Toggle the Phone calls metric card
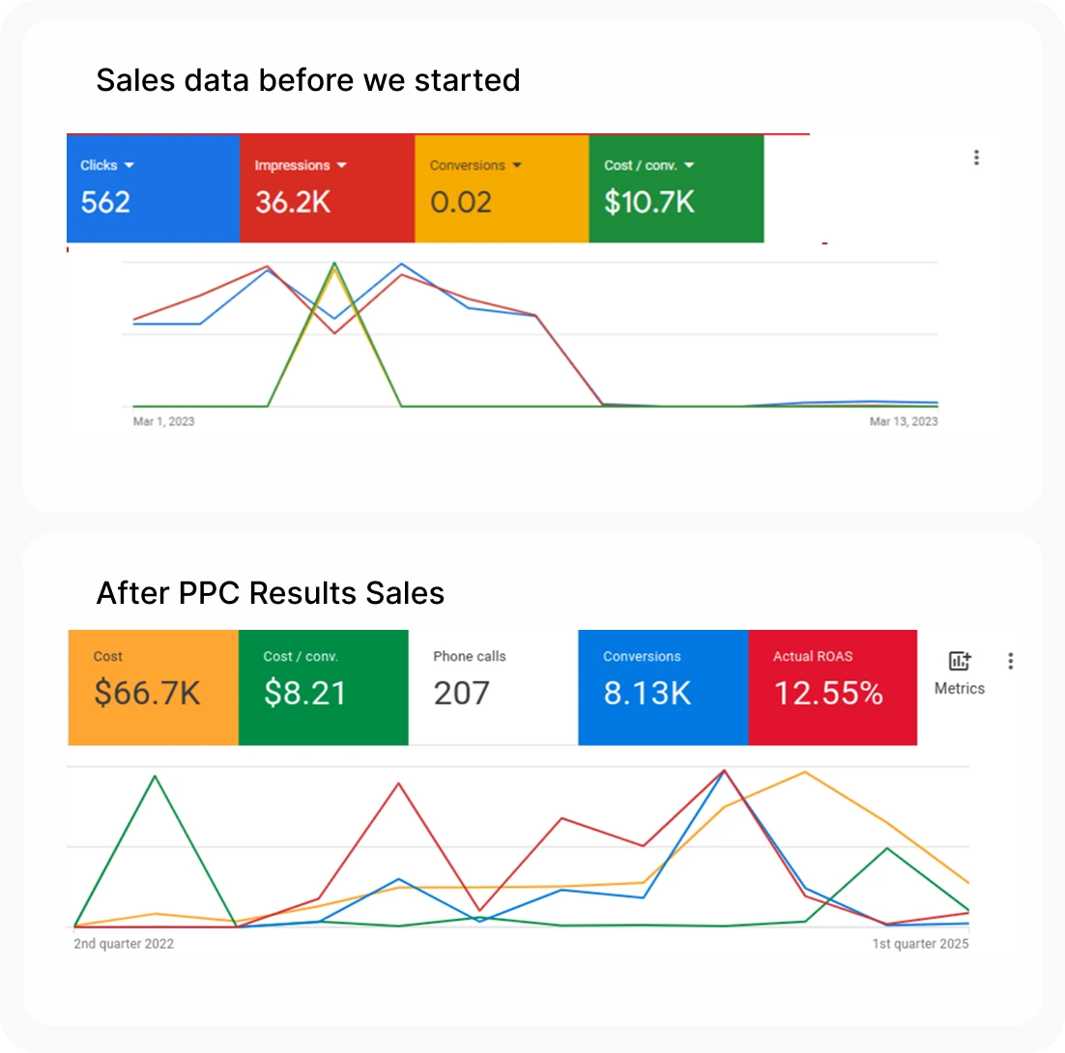This screenshot has width=1065, height=1053. pyautogui.click(x=493, y=686)
